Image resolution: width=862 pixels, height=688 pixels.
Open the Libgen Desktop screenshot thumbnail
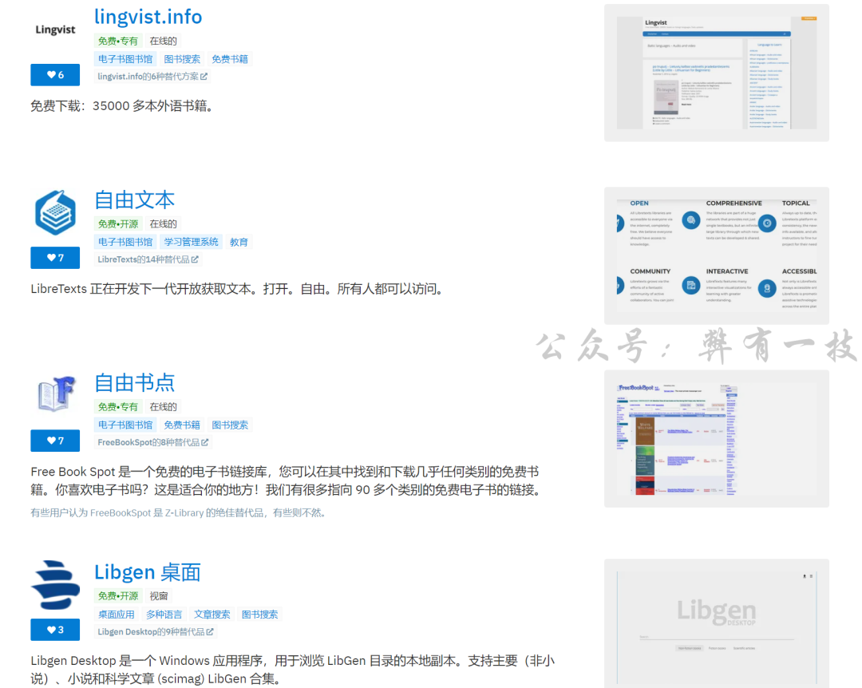pyautogui.click(x=716, y=623)
